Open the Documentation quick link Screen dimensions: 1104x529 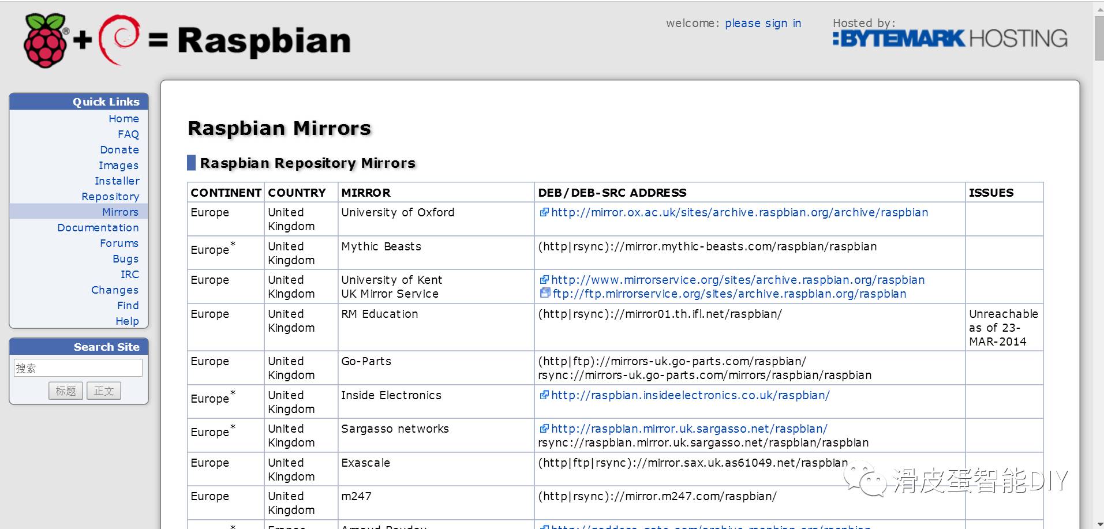tap(98, 227)
